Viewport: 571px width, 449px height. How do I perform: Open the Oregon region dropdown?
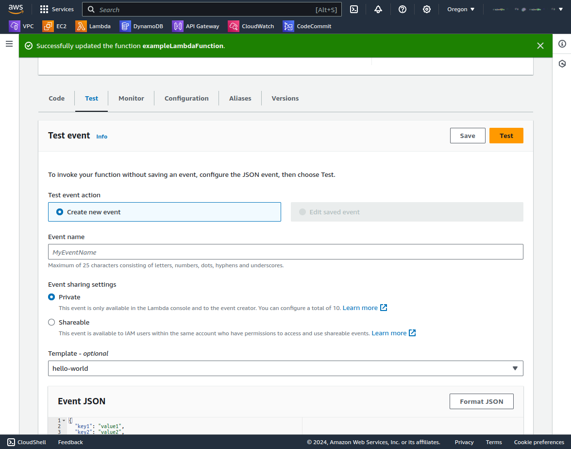pos(461,10)
